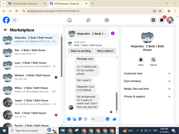179x134 pixels.
Task: Open tab search dropdown arrow
Action: pos(4,4)
